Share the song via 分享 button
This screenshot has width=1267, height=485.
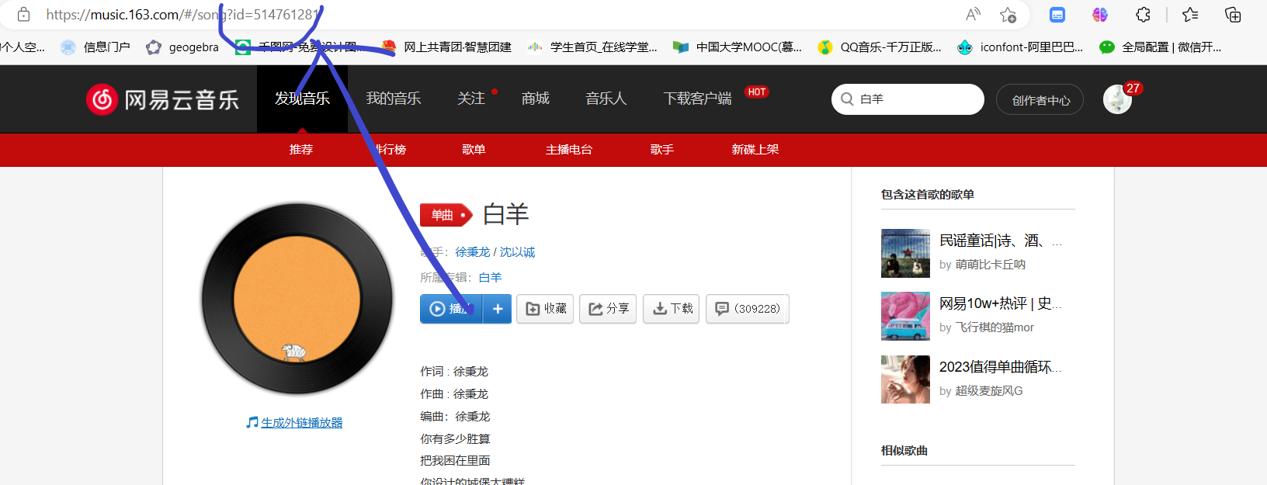click(609, 309)
